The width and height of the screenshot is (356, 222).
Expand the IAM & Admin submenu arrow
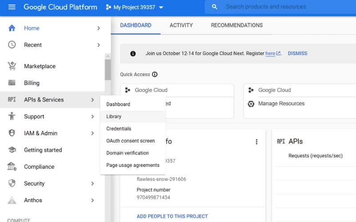(92, 133)
